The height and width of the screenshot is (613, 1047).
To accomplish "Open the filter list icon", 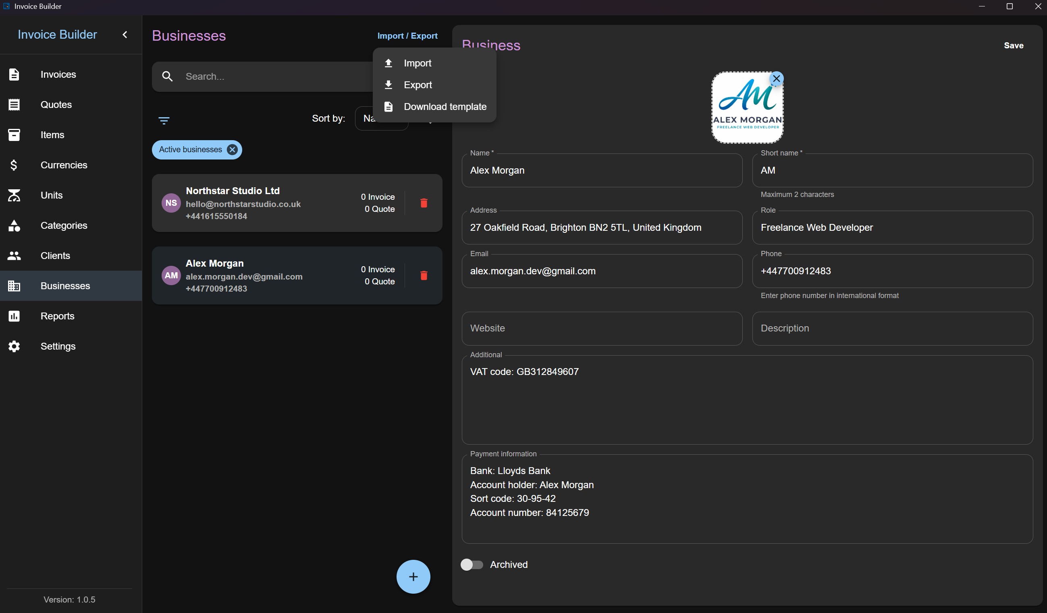I will coord(164,120).
